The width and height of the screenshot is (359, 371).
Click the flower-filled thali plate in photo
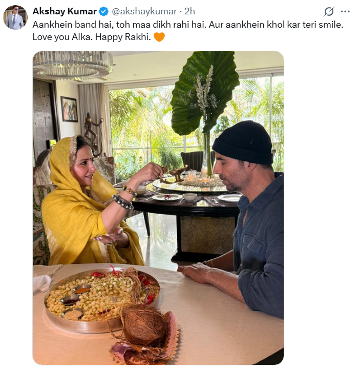102,299
